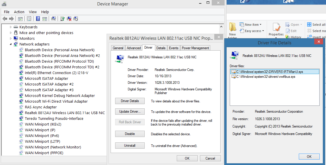Toggle Show/Hide Console Tree toolbar icon
326x165 pixels.
pos(20,19)
